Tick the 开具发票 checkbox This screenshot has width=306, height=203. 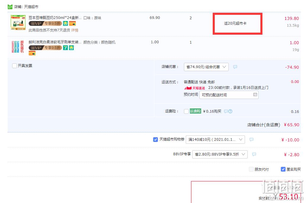coord(15,66)
